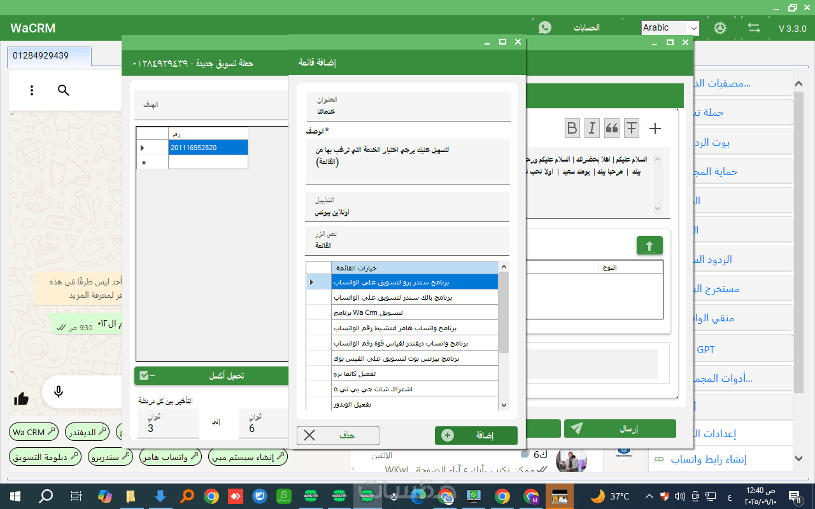
Task: Switch to the 01284929439 account tab
Action: (49, 56)
